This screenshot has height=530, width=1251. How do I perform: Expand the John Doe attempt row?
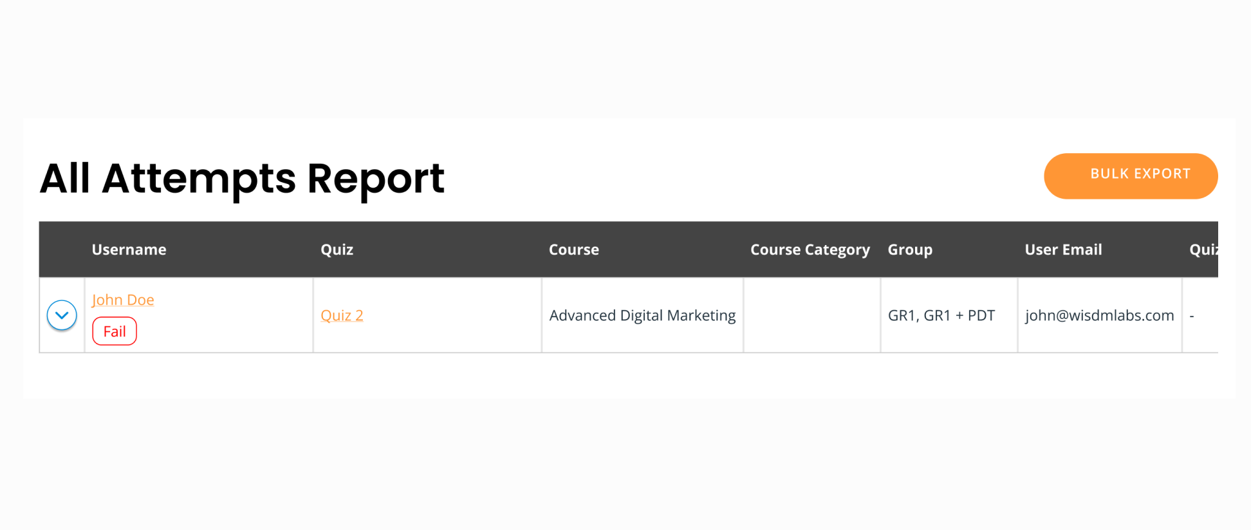[x=62, y=315]
